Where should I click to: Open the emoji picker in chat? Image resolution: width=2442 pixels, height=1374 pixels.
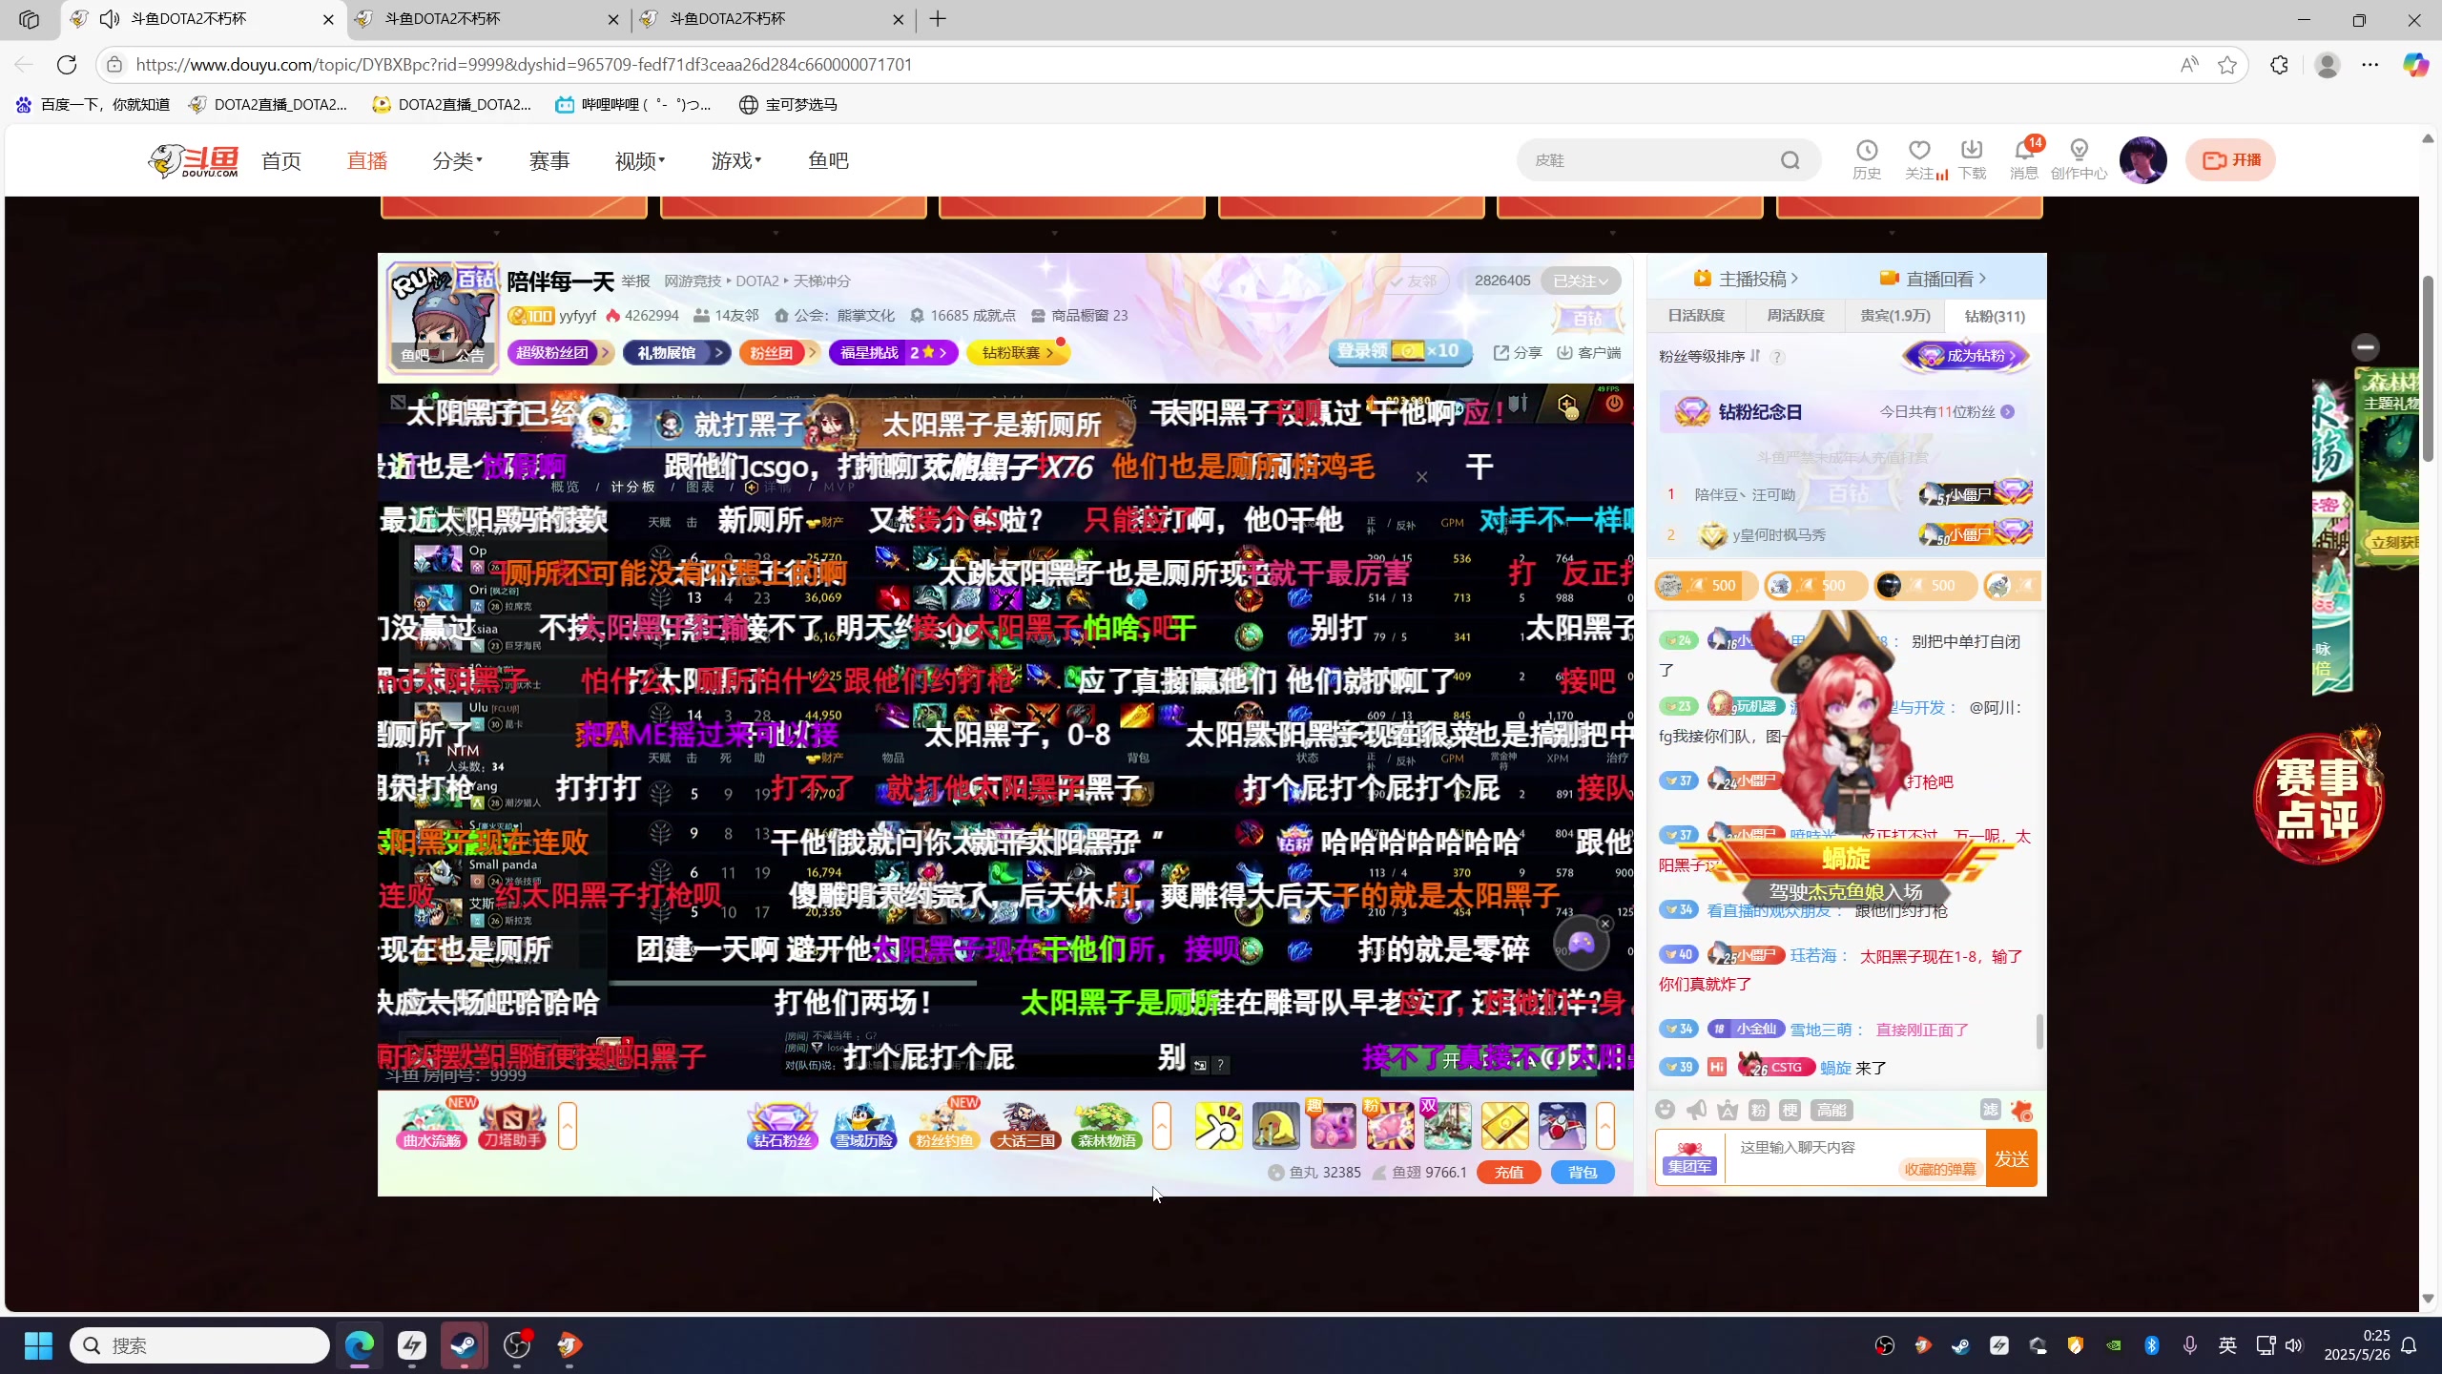tap(1665, 1110)
